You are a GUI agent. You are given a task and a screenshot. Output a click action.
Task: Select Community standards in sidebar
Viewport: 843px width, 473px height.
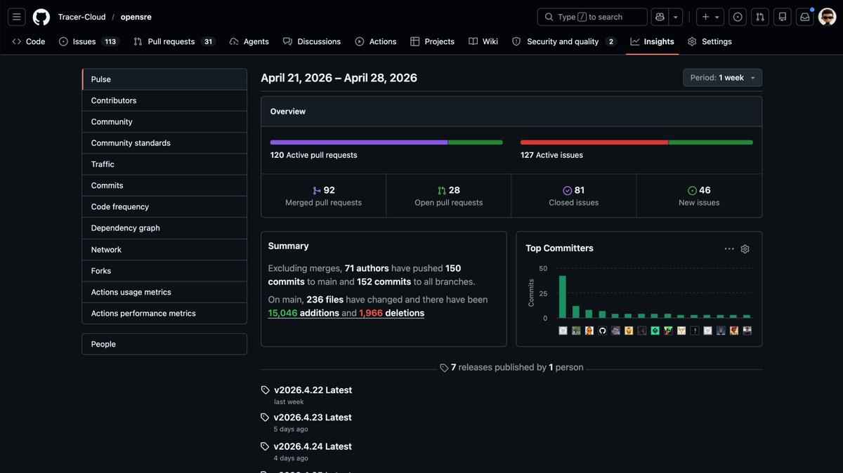coord(164,143)
